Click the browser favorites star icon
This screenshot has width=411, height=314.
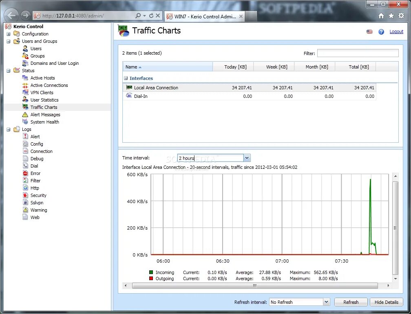point(391,16)
